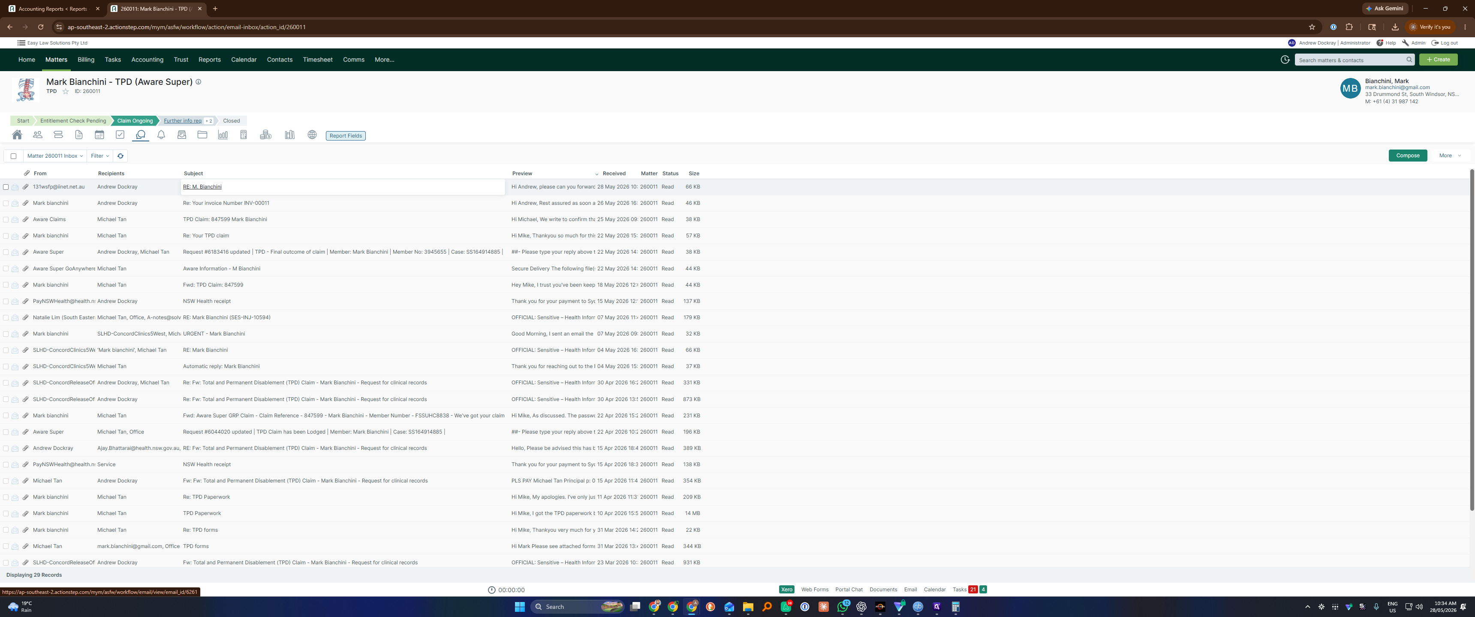
Task: Tick checkbox for Natalie Lim email
Action: (6, 317)
